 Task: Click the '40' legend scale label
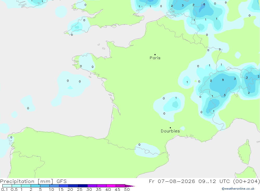point(108,189)
